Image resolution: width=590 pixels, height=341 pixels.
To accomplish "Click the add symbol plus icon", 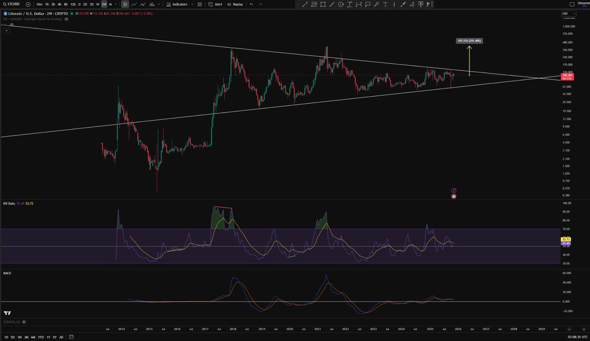I will pyautogui.click(x=28, y=4).
